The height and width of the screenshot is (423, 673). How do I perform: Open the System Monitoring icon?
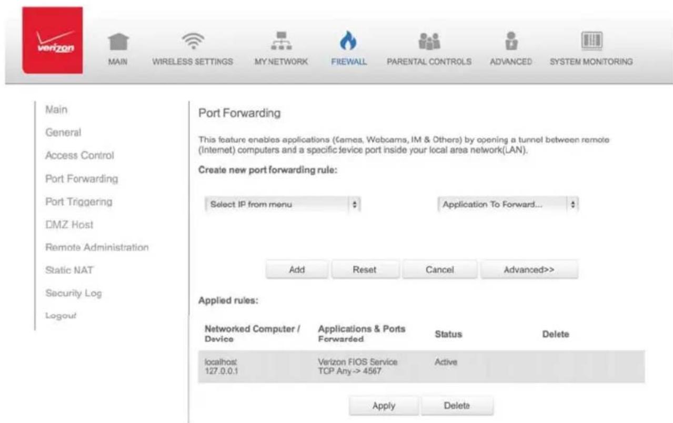pyautogui.click(x=591, y=42)
